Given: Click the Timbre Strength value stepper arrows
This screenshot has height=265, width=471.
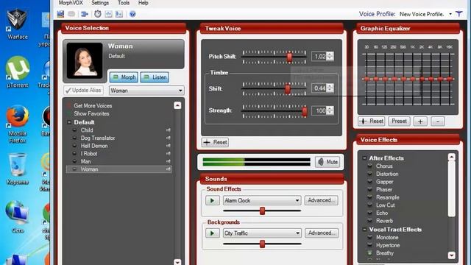Looking at the screenshot, I should click(x=330, y=110).
